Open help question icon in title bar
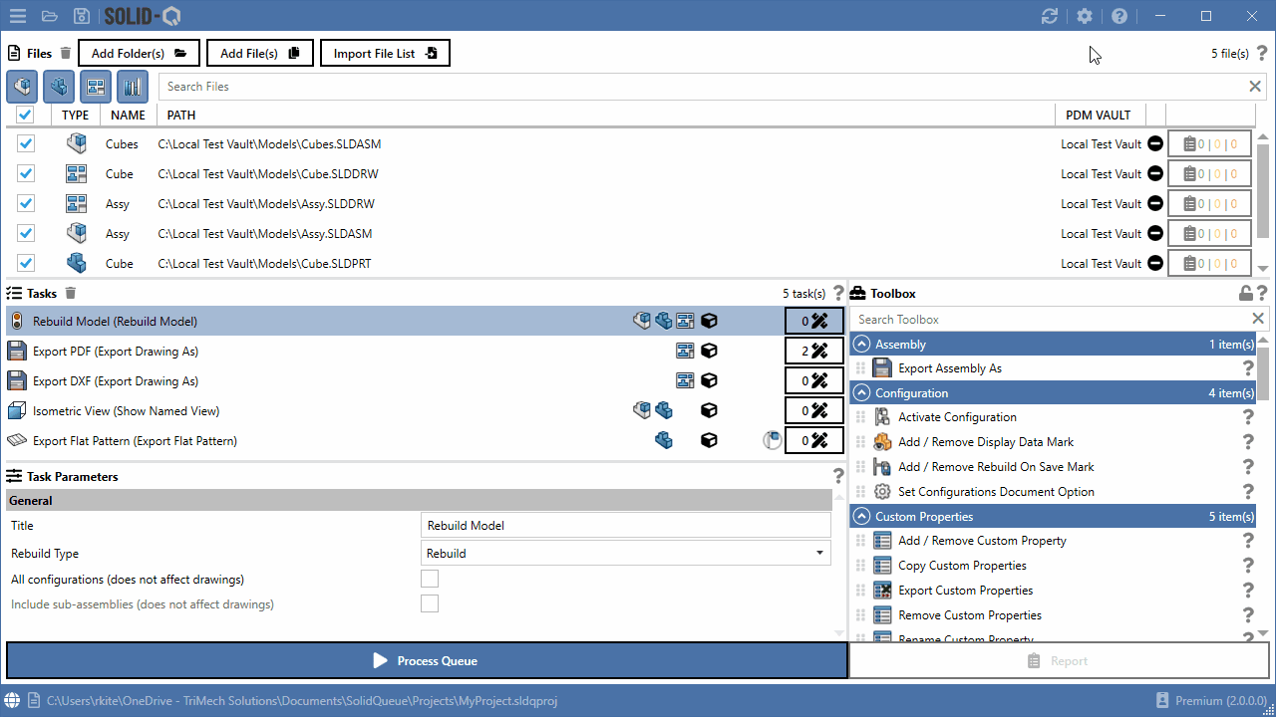Image resolution: width=1276 pixels, height=717 pixels. coord(1119,16)
